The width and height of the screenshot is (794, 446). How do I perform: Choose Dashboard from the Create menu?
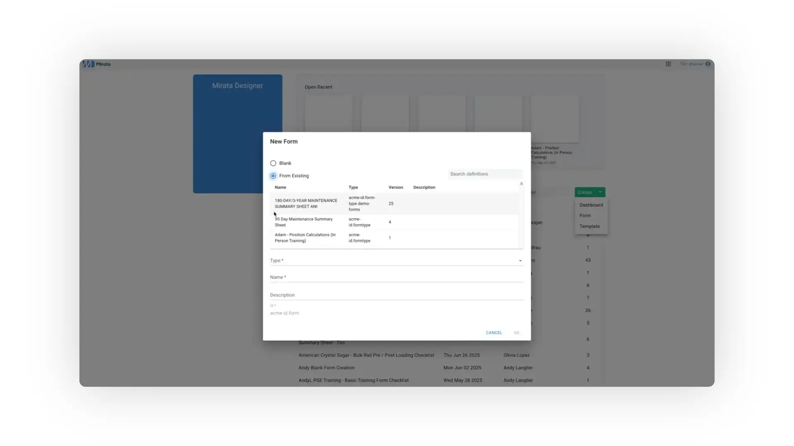click(591, 205)
